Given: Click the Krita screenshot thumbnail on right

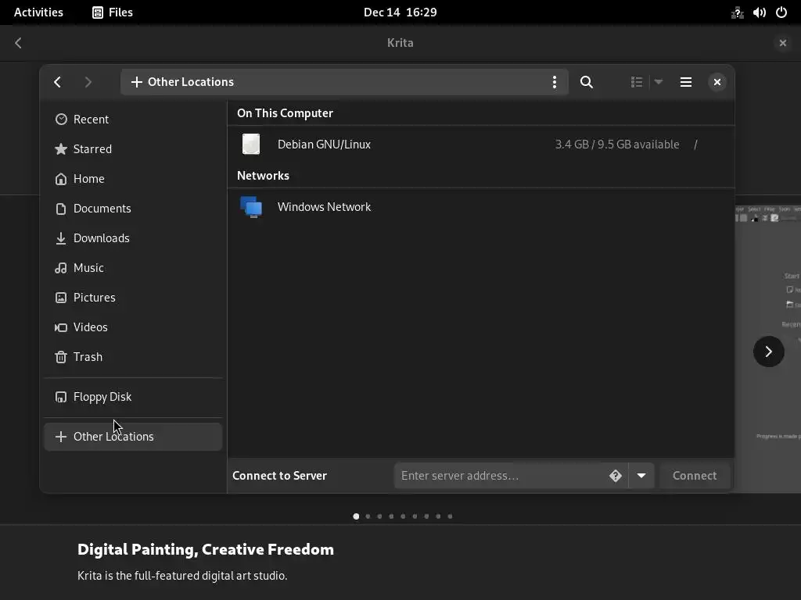Looking at the screenshot, I should pyautogui.click(x=768, y=349).
